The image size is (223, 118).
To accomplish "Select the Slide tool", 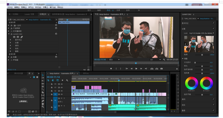I will [x=43, y=98].
